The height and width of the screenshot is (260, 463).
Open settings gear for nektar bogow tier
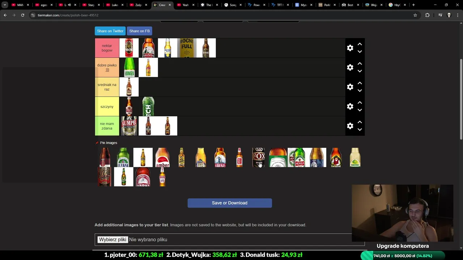350,48
